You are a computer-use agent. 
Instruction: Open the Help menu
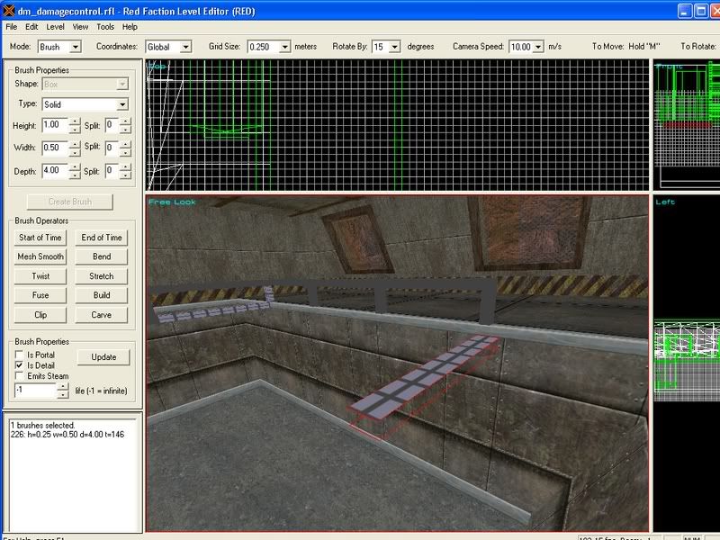click(x=130, y=27)
